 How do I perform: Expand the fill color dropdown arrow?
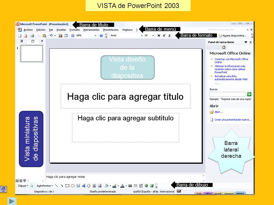click(x=110, y=186)
